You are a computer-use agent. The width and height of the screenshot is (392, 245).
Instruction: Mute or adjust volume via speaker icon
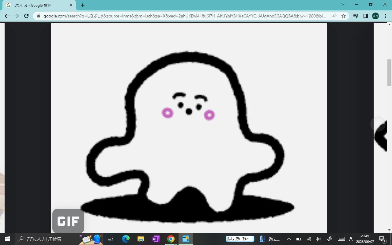click(318, 239)
